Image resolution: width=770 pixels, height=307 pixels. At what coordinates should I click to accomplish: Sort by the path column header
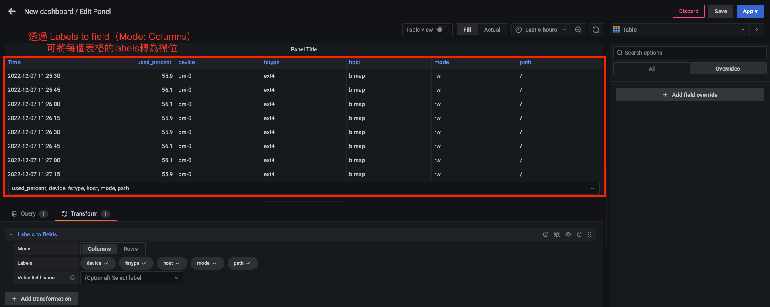point(525,62)
